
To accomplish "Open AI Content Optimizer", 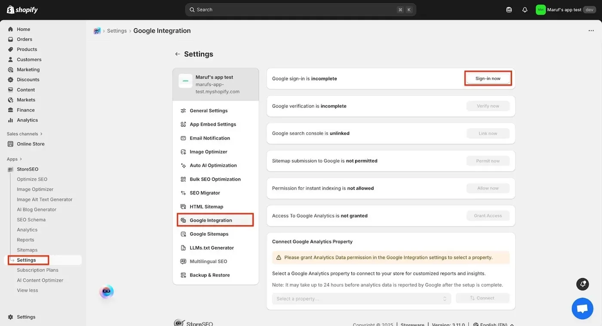I will coord(40,280).
